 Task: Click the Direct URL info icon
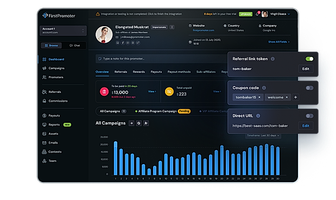coord(258,116)
